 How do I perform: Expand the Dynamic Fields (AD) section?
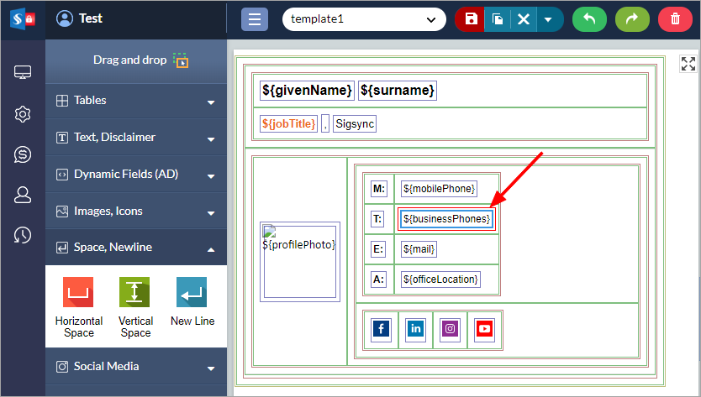coord(135,175)
